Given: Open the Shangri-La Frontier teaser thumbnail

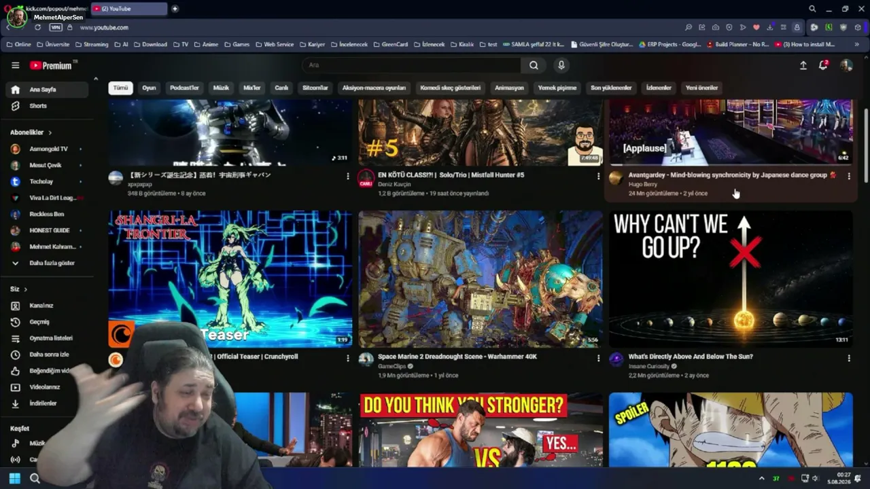Looking at the screenshot, I should pyautogui.click(x=230, y=279).
